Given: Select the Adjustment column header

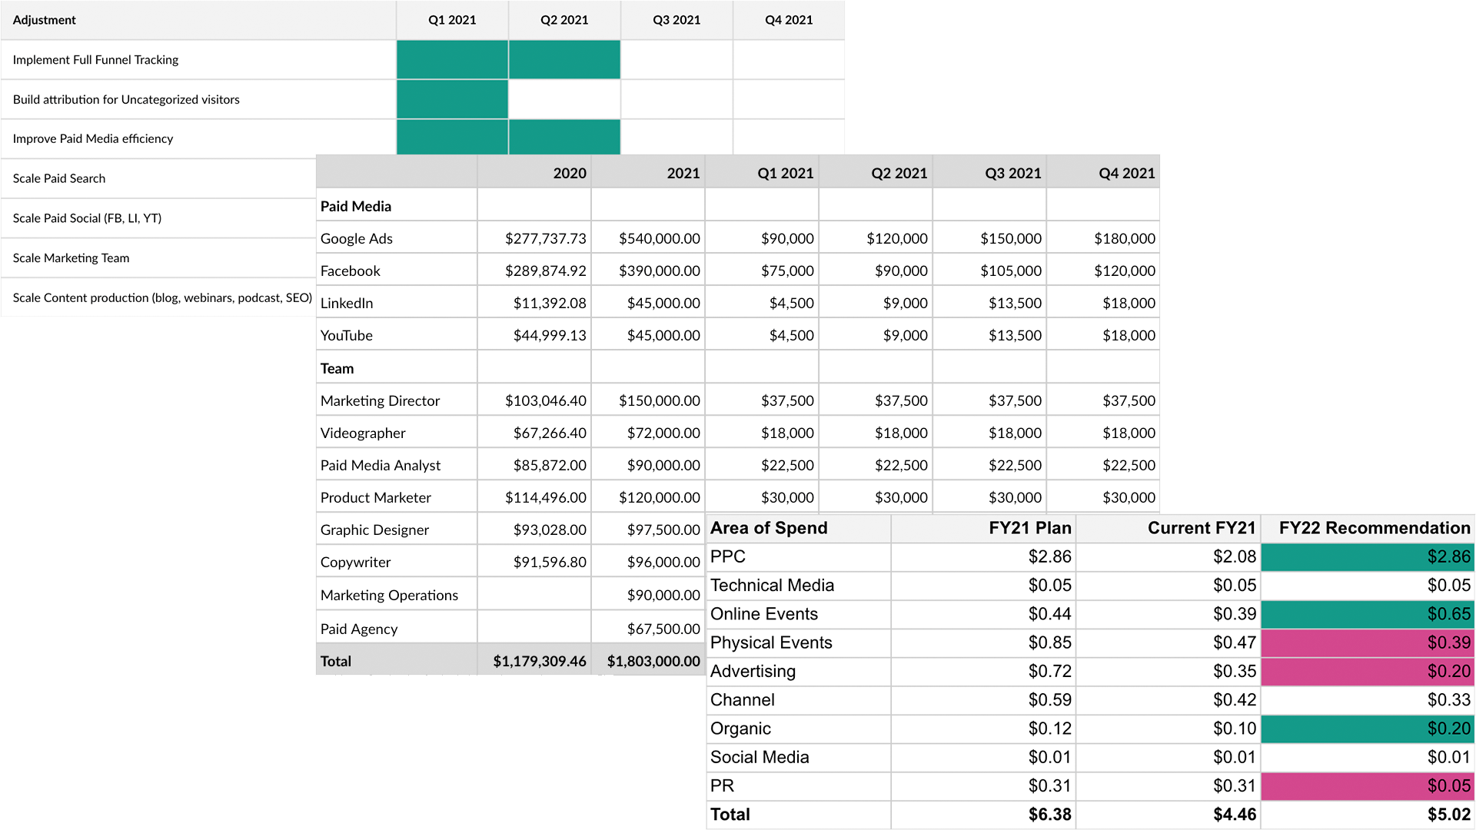Looking at the screenshot, I should (x=44, y=20).
